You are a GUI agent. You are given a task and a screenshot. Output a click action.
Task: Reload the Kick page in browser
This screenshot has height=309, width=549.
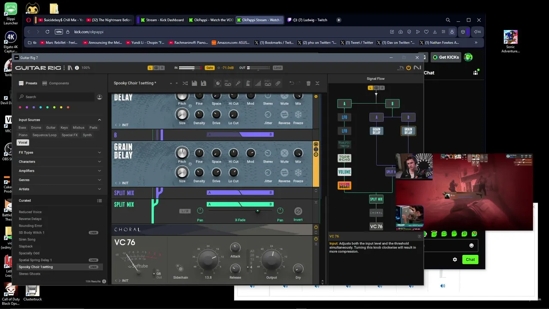(x=47, y=32)
